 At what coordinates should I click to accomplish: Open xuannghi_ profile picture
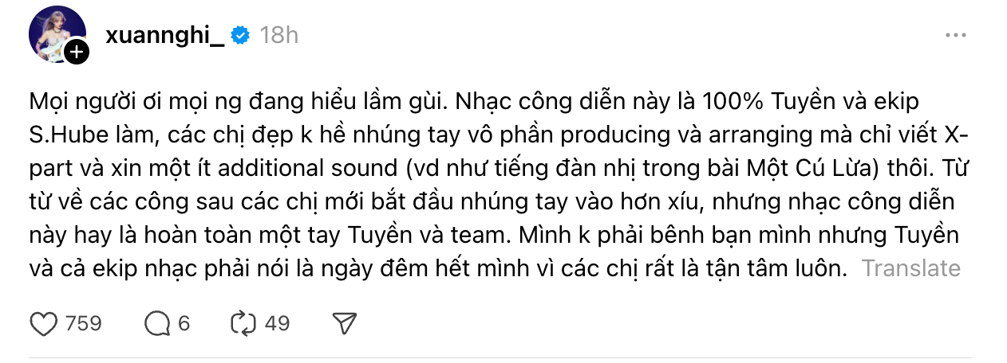coord(56,33)
